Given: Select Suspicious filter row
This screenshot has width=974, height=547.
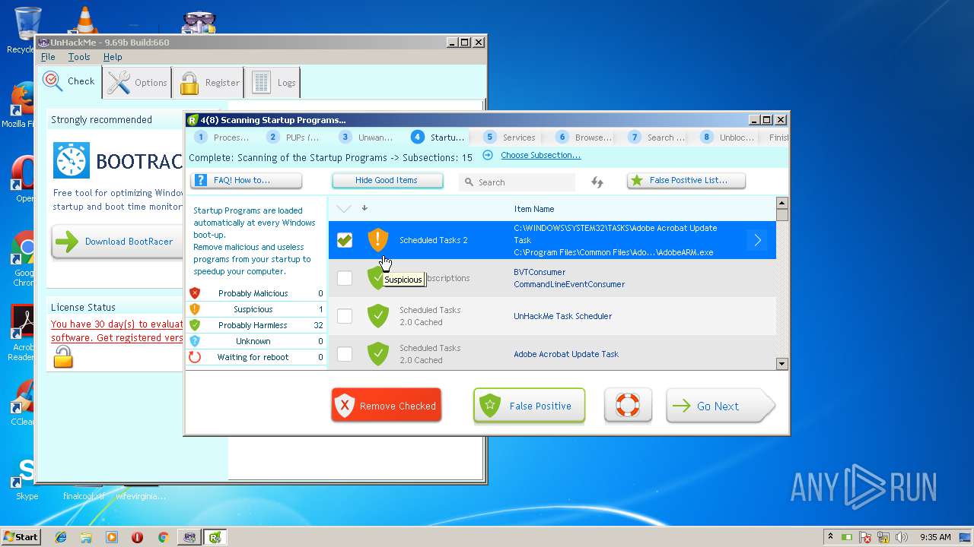Looking at the screenshot, I should pyautogui.click(x=257, y=309).
